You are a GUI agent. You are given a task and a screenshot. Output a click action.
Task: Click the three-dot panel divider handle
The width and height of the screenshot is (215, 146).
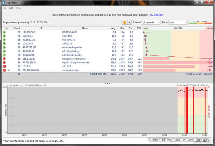click(x=107, y=83)
